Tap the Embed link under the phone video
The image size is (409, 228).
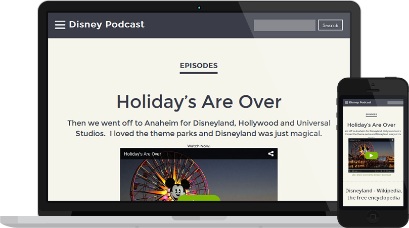[377, 175]
